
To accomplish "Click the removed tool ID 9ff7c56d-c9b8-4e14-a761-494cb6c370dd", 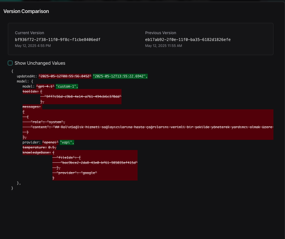I will [83, 97].
